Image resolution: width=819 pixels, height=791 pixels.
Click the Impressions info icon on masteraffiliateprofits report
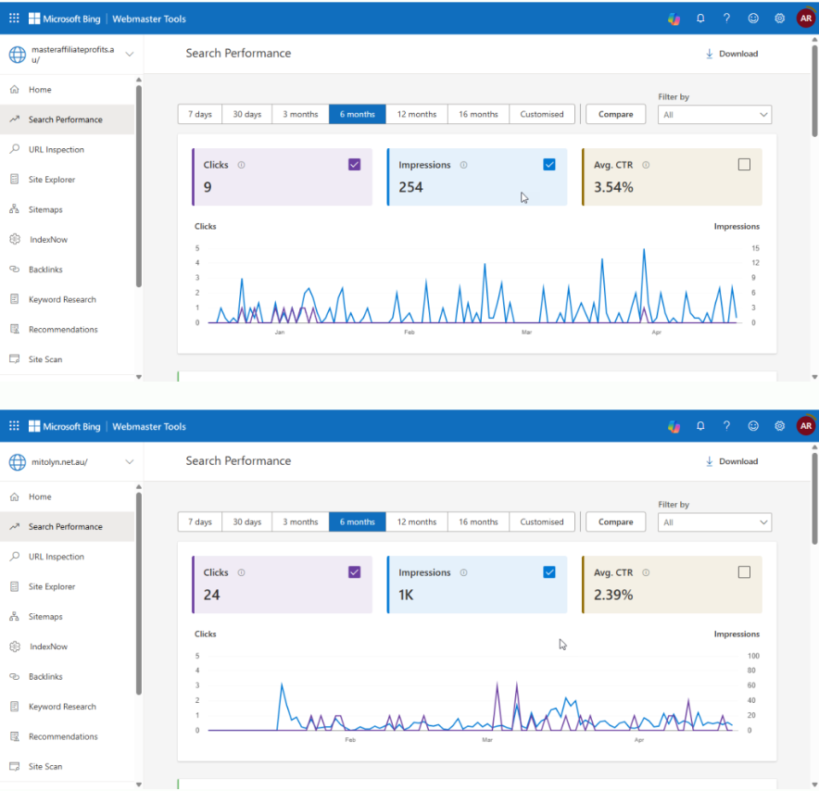pyautogui.click(x=463, y=165)
